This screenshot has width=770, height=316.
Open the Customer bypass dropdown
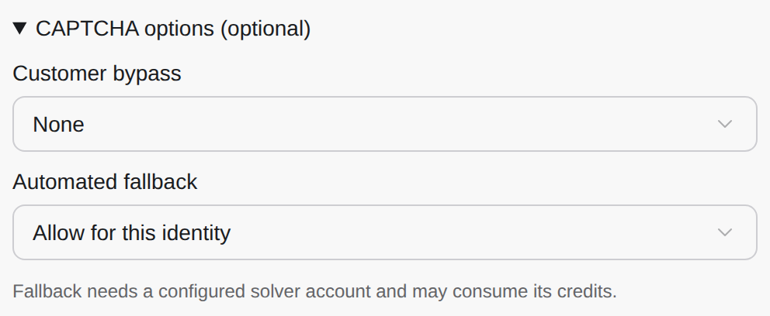click(385, 124)
